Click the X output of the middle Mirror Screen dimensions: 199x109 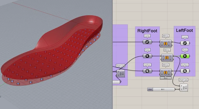coord(170,59)
